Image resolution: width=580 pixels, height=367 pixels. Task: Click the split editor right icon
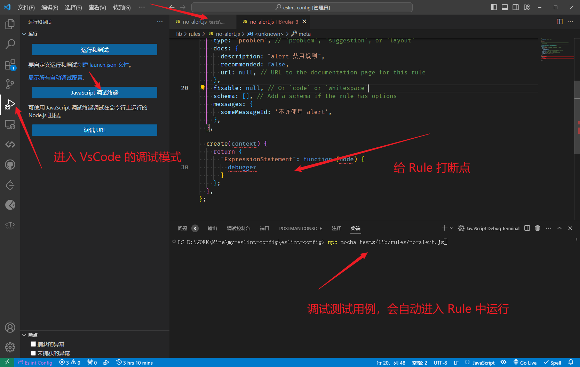pyautogui.click(x=559, y=22)
